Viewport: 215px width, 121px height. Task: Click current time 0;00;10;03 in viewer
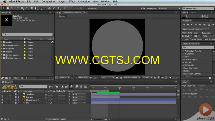(x=83, y=78)
